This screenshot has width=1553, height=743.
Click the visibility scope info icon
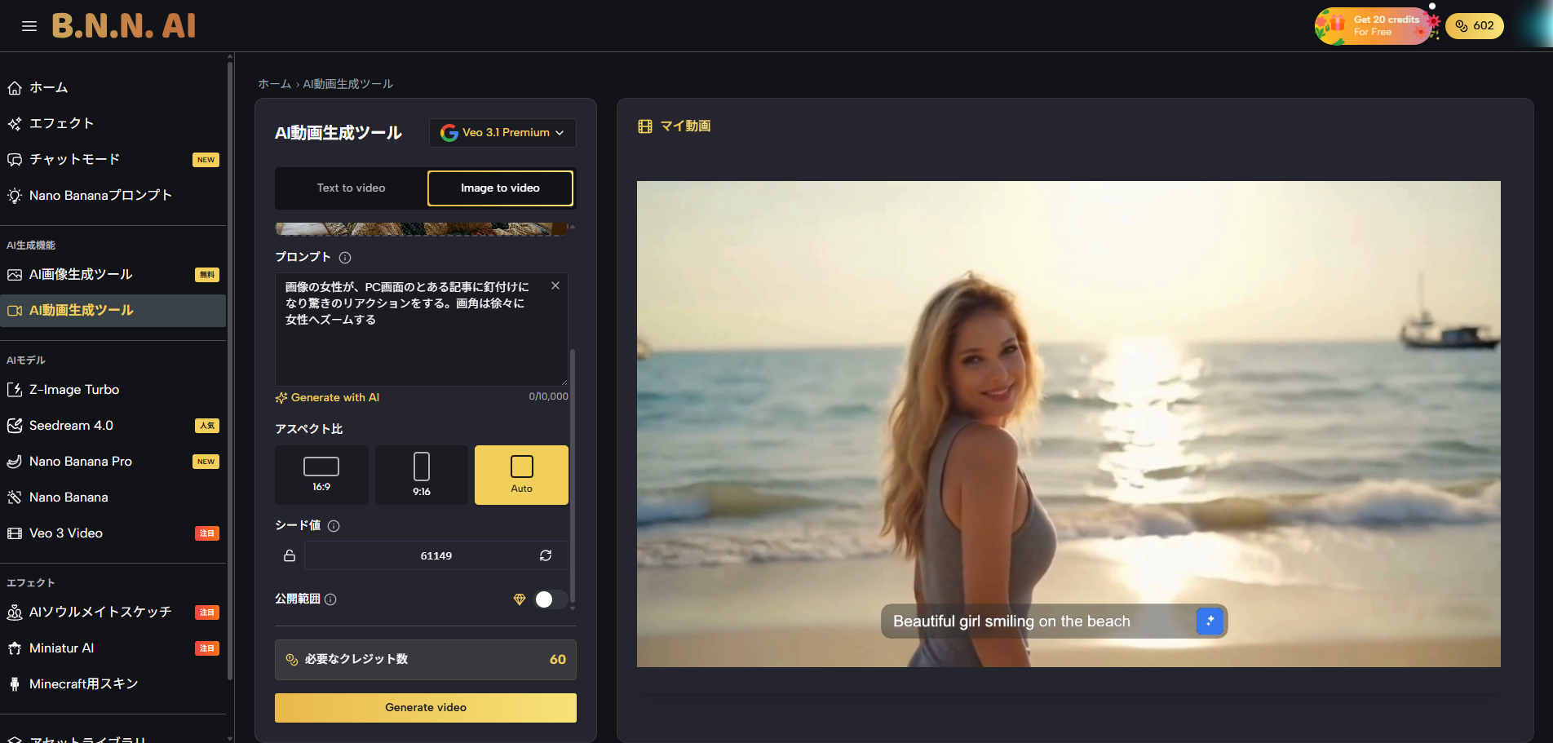pyautogui.click(x=330, y=599)
